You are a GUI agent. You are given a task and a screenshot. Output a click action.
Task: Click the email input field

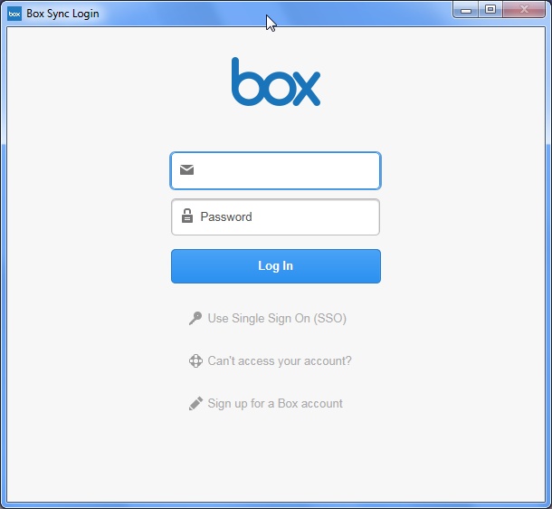275,171
